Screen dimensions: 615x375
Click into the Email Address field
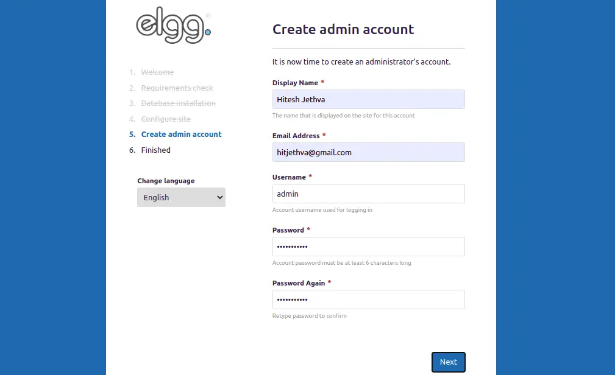(x=368, y=152)
